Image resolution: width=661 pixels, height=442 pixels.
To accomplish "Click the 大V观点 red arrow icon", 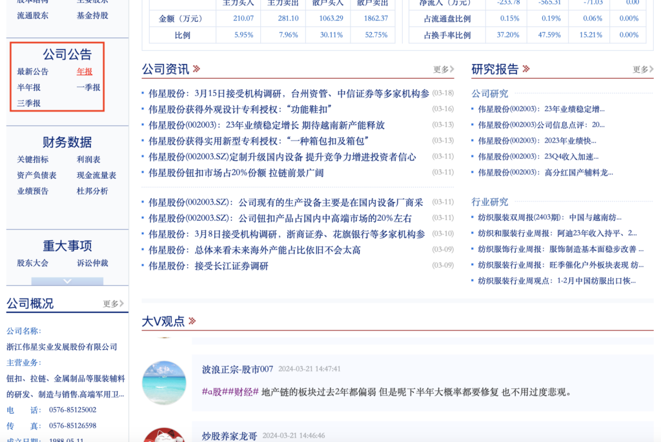I will pyautogui.click(x=192, y=321).
